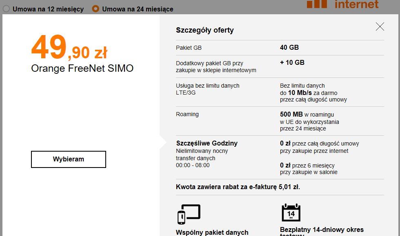Viewport: 400px width, 236px height.
Task: Click the 14-day calendar icon
Action: [x=291, y=212]
